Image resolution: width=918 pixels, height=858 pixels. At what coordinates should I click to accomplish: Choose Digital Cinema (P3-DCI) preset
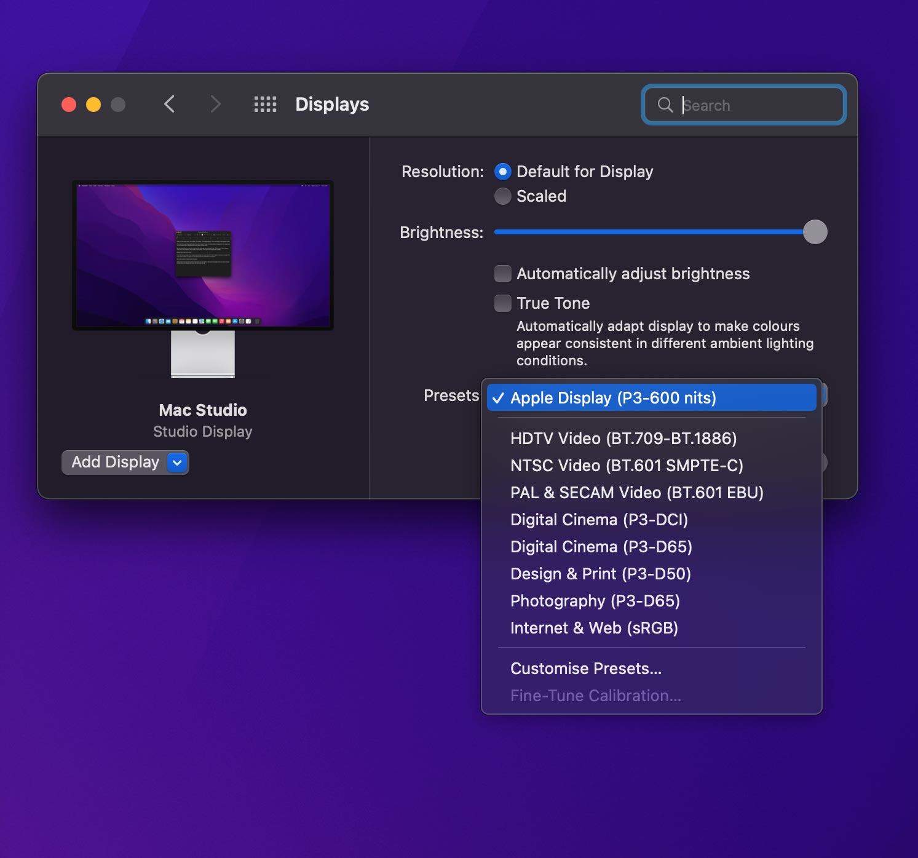[x=652, y=520]
